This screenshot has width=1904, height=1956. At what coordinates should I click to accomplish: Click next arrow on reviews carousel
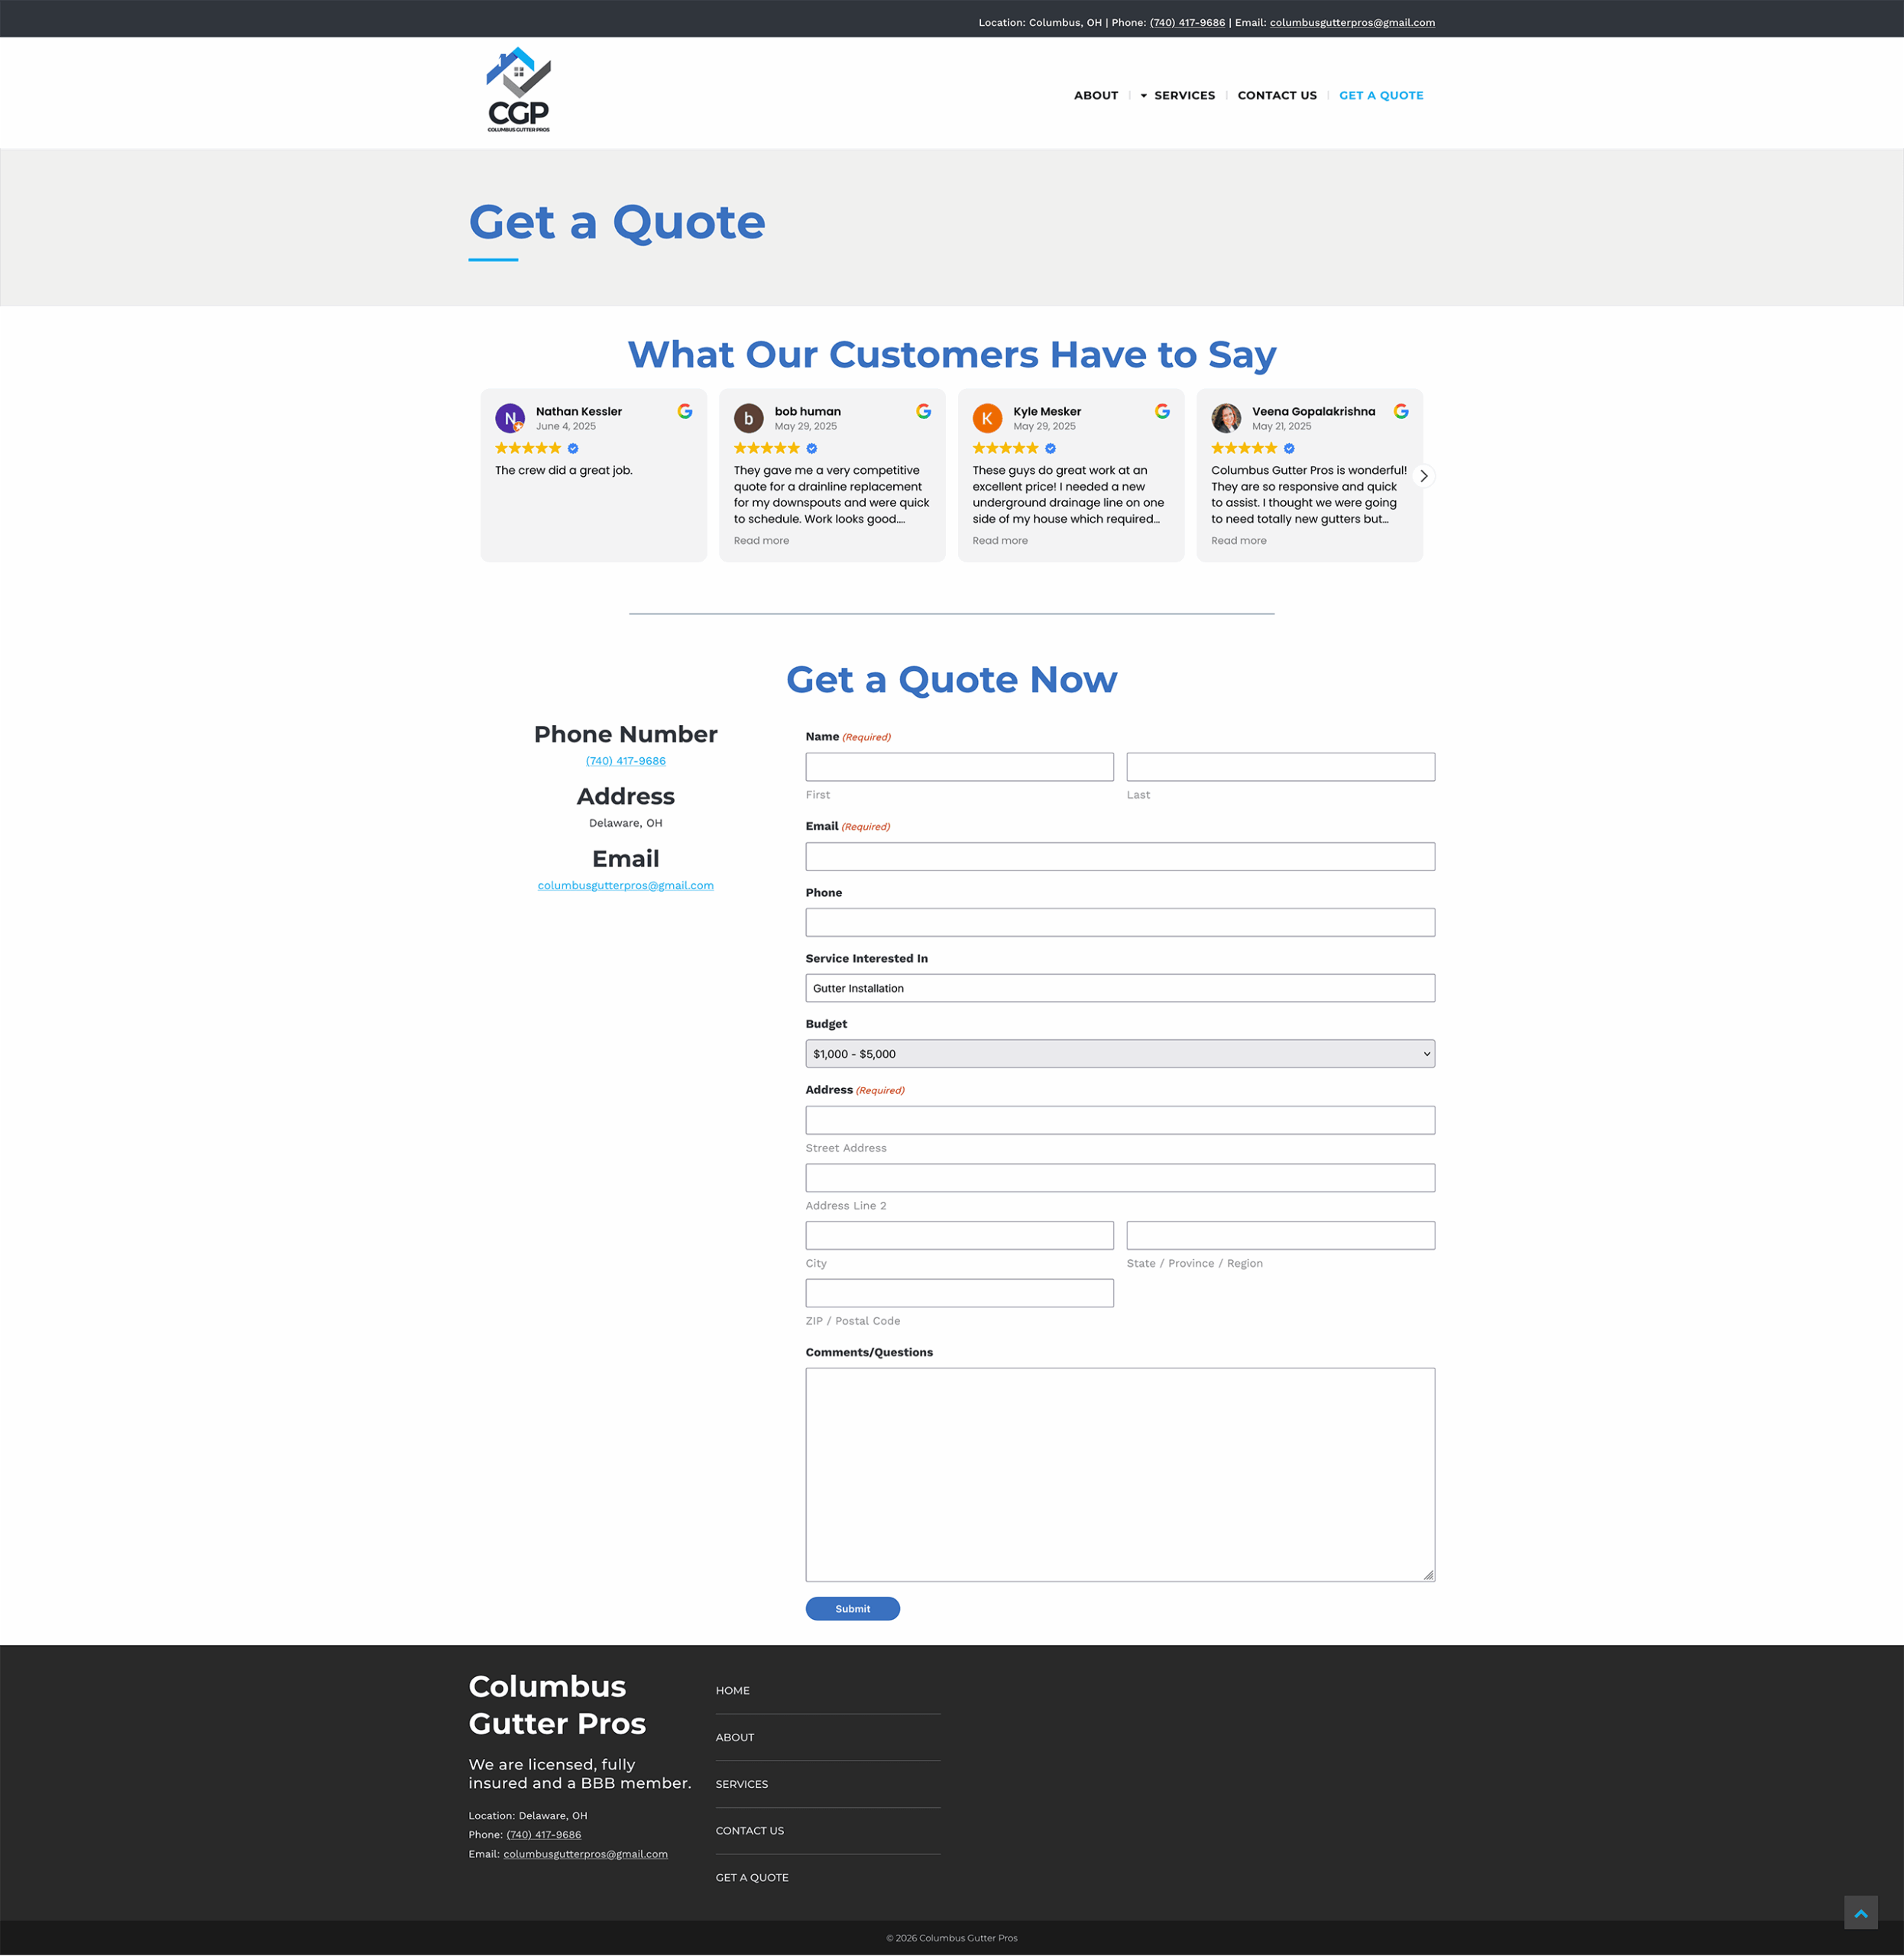click(1423, 476)
